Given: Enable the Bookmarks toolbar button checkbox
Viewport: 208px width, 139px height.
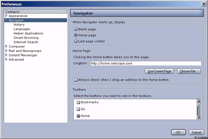Looking at the screenshot, I should (x=78, y=102).
